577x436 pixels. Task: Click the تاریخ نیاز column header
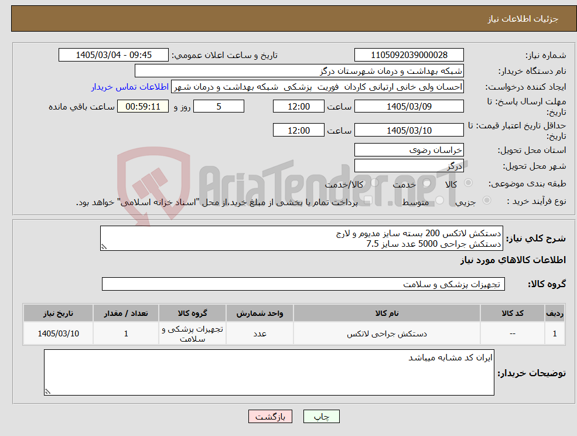58,314
